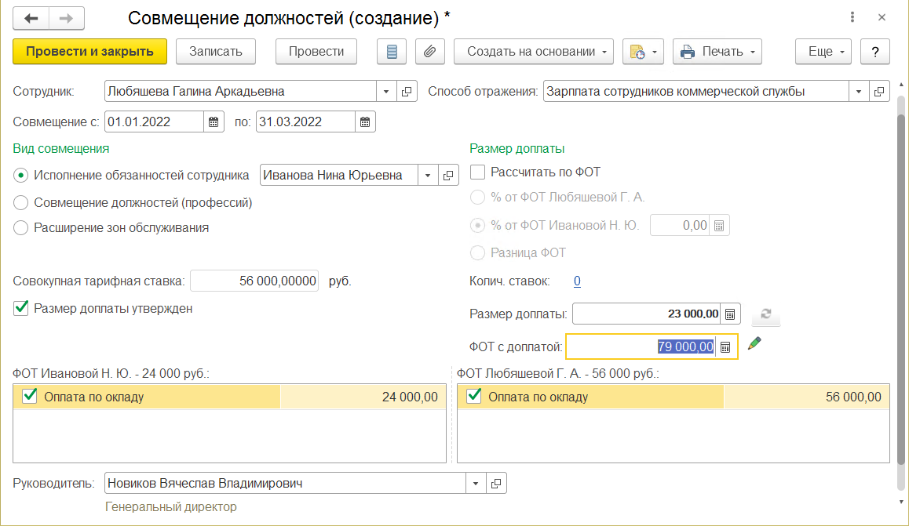
Task: Click Провести и закрыть button
Action: pyautogui.click(x=89, y=52)
